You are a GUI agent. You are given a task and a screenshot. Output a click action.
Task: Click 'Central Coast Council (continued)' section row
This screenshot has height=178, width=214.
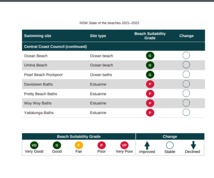click(114, 47)
